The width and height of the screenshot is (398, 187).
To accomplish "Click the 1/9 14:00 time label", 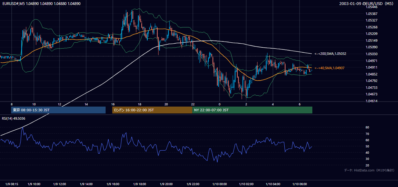I will 87,184.
